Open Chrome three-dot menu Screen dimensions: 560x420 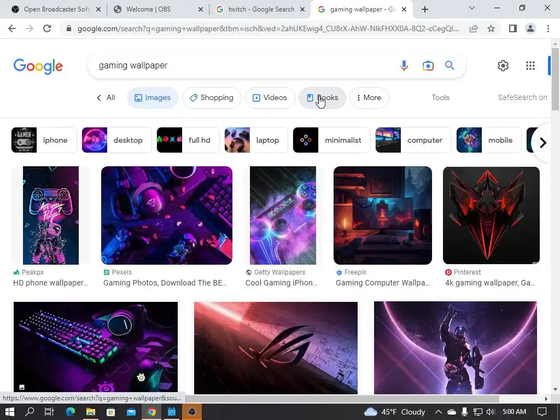pyautogui.click(x=548, y=28)
